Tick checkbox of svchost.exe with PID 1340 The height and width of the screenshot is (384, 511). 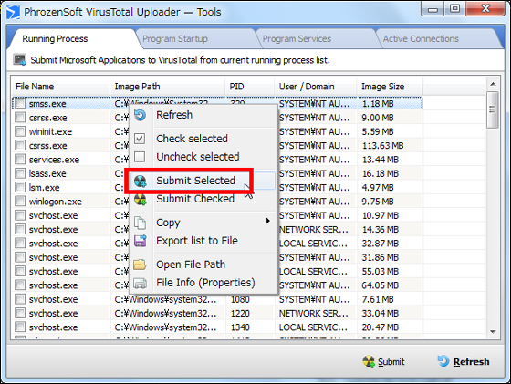point(20,327)
